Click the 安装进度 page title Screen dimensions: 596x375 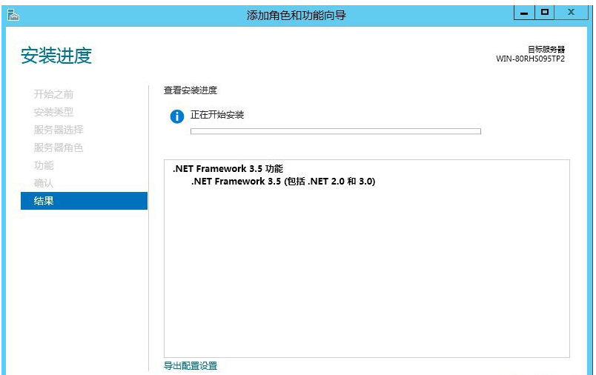(56, 56)
